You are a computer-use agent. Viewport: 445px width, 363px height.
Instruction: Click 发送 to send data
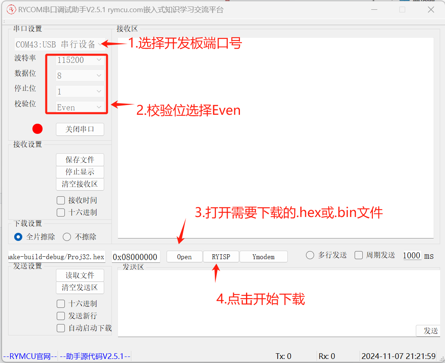pos(428,331)
